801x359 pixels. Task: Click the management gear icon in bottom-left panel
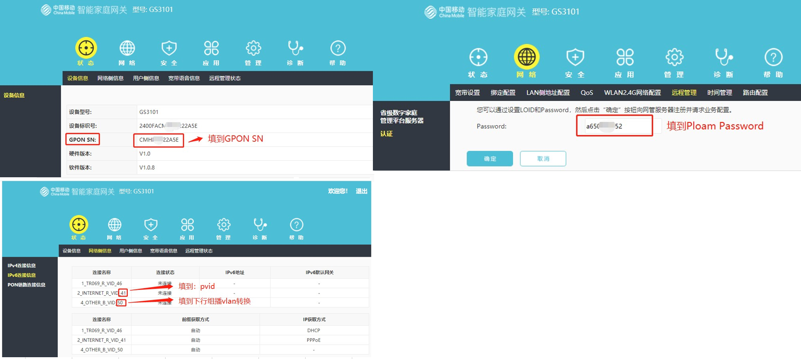pos(223,224)
